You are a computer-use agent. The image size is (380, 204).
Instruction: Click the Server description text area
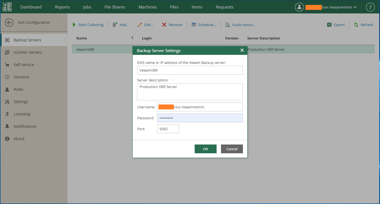point(190,92)
